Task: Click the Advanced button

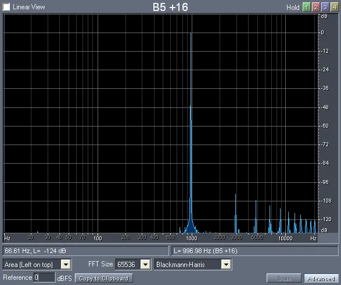Action: (321, 278)
